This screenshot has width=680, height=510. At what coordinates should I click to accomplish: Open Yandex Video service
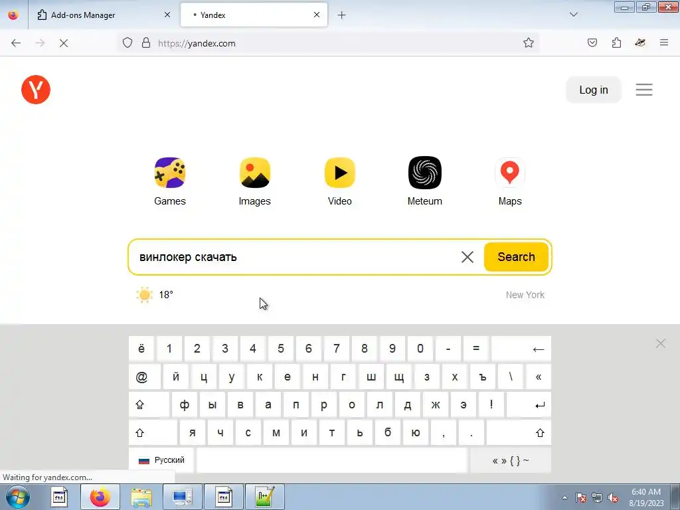[339, 181]
